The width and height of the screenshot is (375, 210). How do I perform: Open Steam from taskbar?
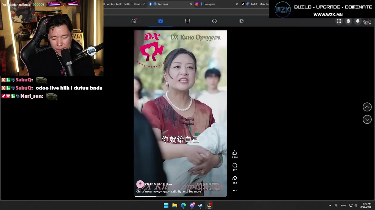(200, 205)
